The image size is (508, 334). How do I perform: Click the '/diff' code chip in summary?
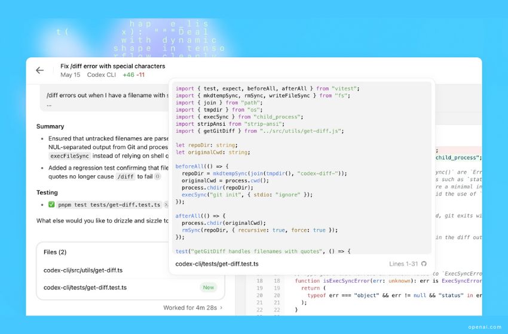[x=125, y=177]
